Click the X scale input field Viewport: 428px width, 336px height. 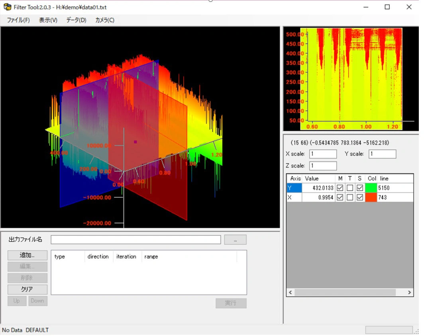click(x=323, y=154)
